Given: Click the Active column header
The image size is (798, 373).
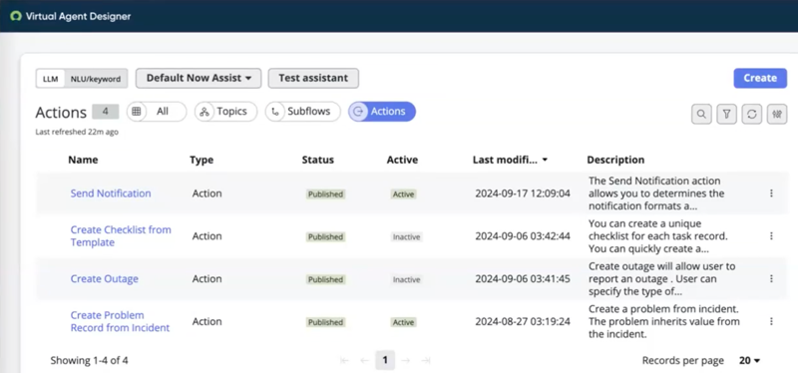Looking at the screenshot, I should click(x=402, y=160).
